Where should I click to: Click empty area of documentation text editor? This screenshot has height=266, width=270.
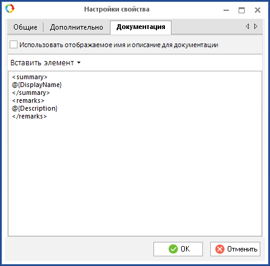tap(135, 177)
